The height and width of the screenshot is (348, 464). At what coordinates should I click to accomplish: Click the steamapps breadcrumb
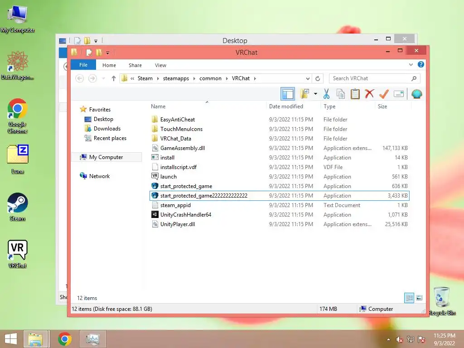pyautogui.click(x=176, y=78)
